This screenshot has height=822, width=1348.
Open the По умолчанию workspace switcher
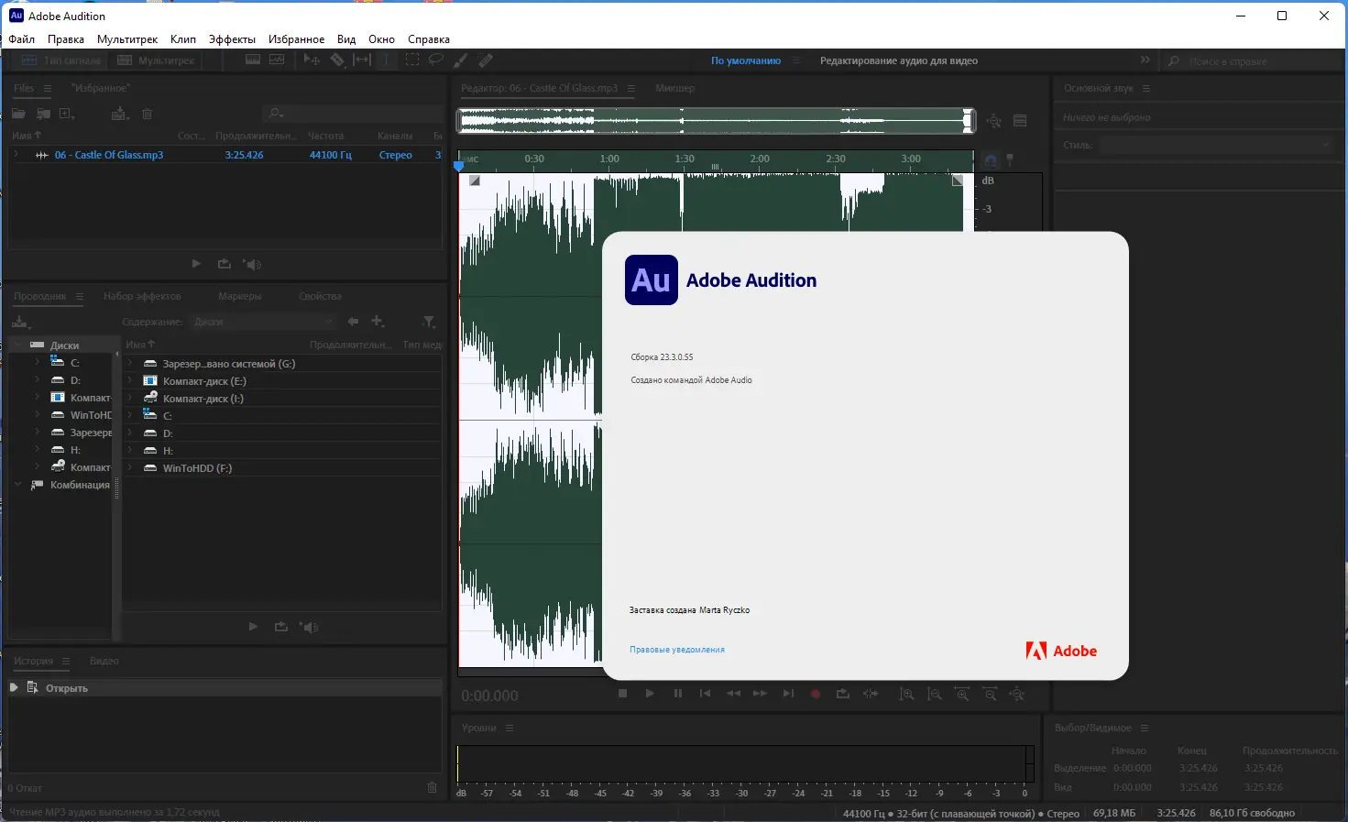tap(744, 60)
